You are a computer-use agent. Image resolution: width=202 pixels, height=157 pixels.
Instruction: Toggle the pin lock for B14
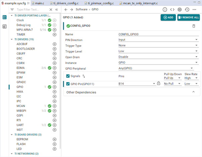(x=159, y=84)
